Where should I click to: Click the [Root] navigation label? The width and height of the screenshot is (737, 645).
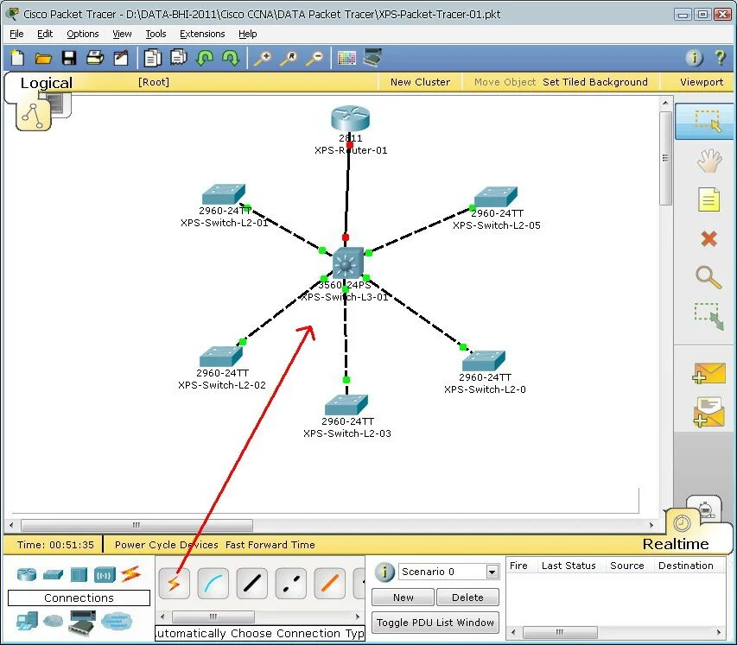(x=154, y=82)
